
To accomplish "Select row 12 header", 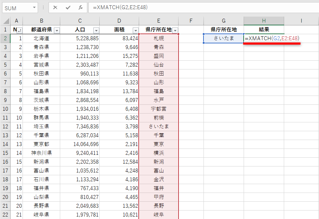I will click(x=5, y=127).
